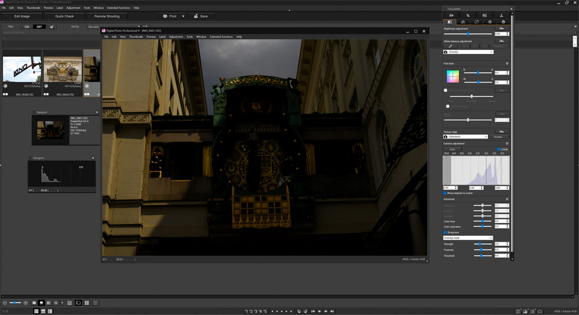Go to the first image
This screenshot has width=579, height=315.
coord(313,312)
